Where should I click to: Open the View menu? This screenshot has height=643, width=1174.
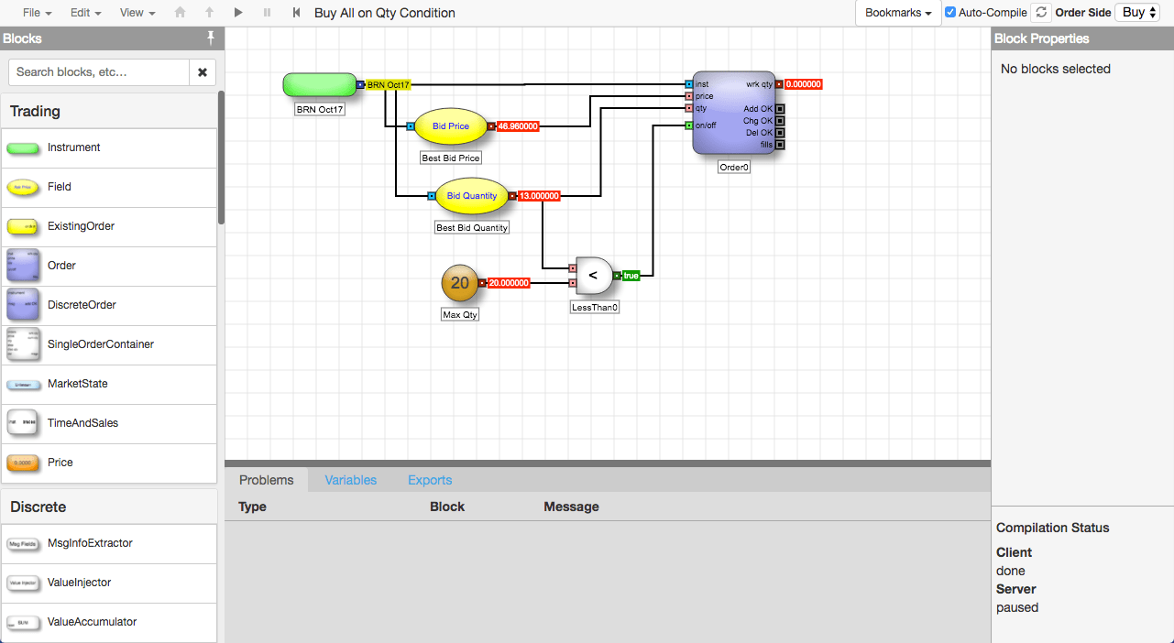(137, 13)
